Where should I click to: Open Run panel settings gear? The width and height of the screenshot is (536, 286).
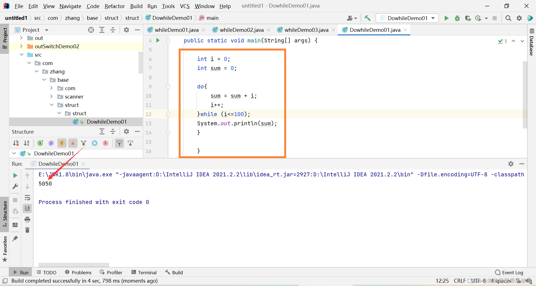[511, 164]
